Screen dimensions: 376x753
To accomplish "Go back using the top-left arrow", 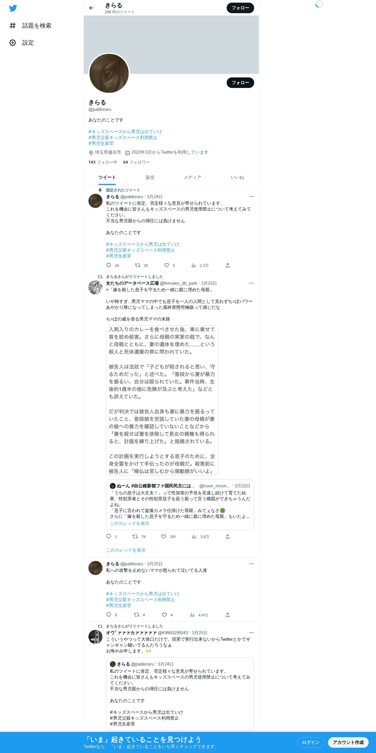I will 91,8.
